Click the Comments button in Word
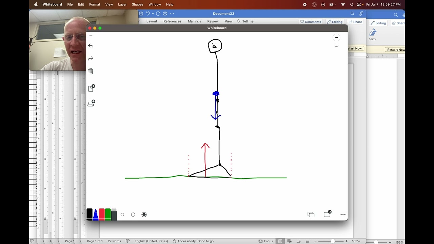434x244 pixels. [311, 22]
